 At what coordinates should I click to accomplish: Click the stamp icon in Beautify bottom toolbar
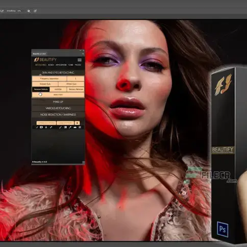coord(46,127)
